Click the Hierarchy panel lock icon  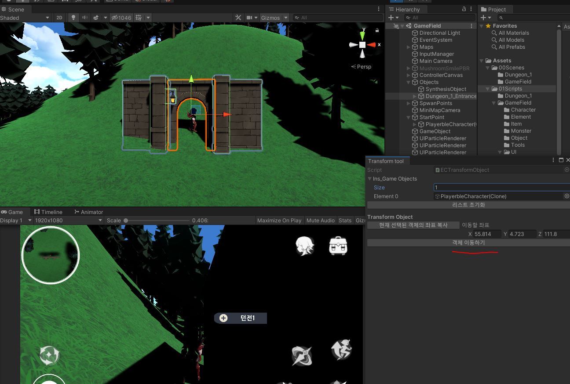pyautogui.click(x=464, y=9)
